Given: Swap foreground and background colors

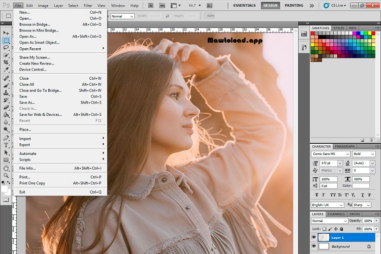Looking at the screenshot, I should (9, 182).
